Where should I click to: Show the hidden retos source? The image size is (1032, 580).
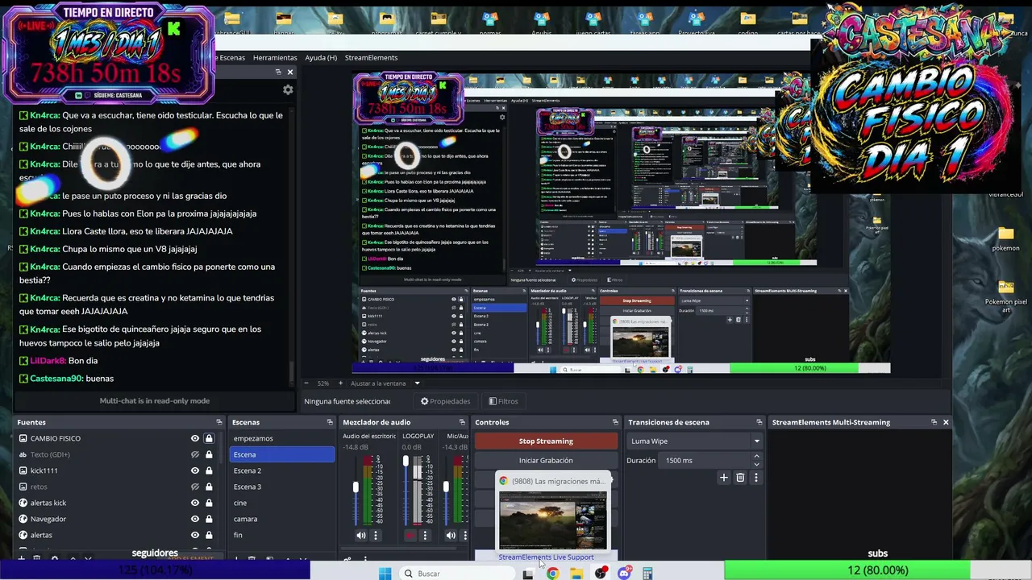tap(194, 487)
